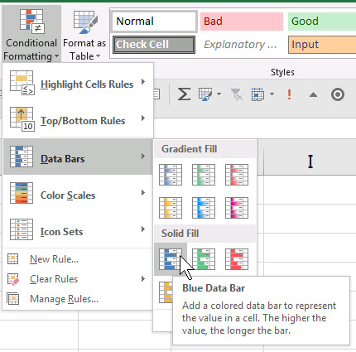Click the AutoSum sigma icon
The height and width of the screenshot is (352, 356).
click(x=184, y=94)
